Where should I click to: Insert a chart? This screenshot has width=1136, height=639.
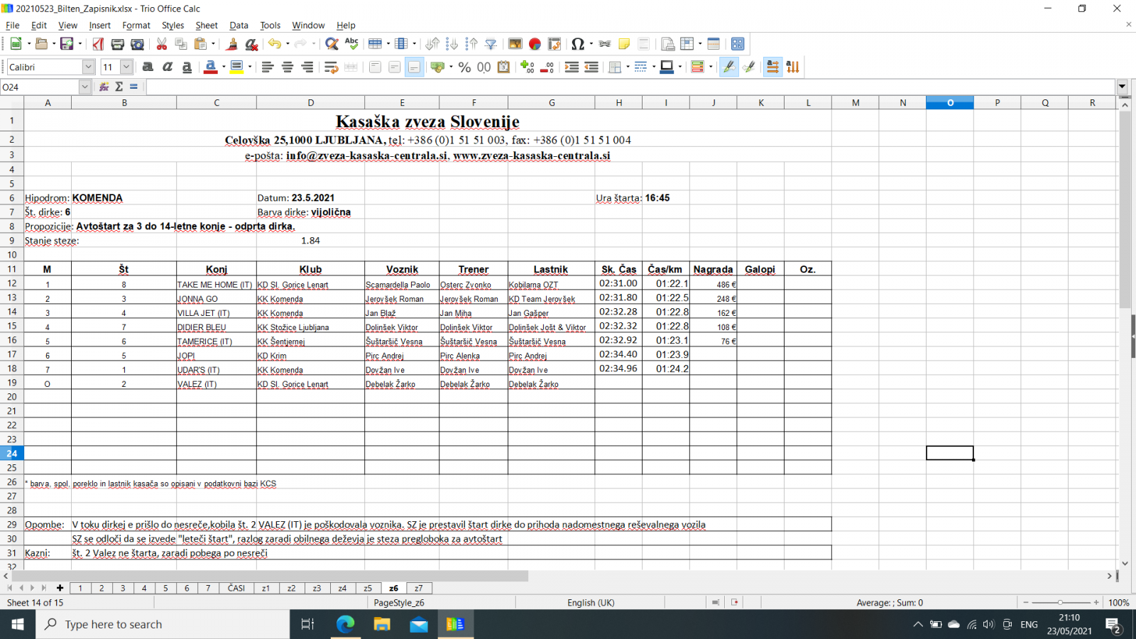pyautogui.click(x=535, y=44)
